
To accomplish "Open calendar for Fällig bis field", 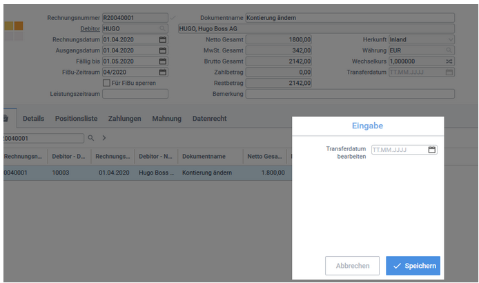I will (x=163, y=61).
